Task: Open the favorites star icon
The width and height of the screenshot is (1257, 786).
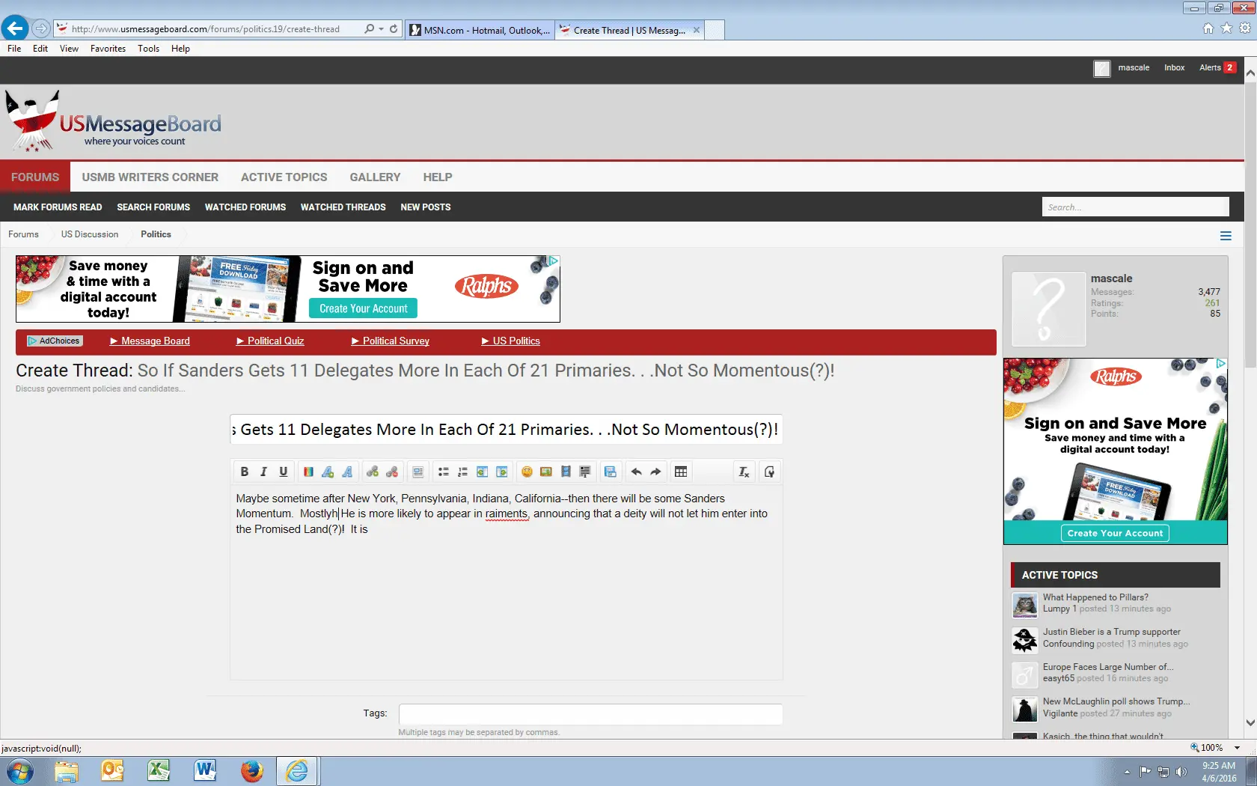Action: pyautogui.click(x=1226, y=28)
